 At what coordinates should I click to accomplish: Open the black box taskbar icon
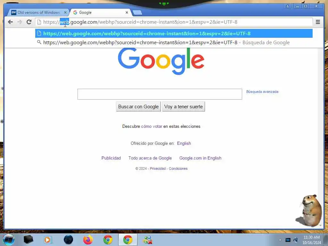(x=28, y=240)
